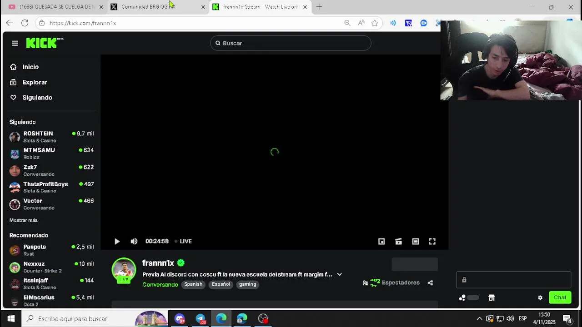Image resolution: width=582 pixels, height=327 pixels.
Task: Click site info icon in address bar
Action: tap(42, 23)
